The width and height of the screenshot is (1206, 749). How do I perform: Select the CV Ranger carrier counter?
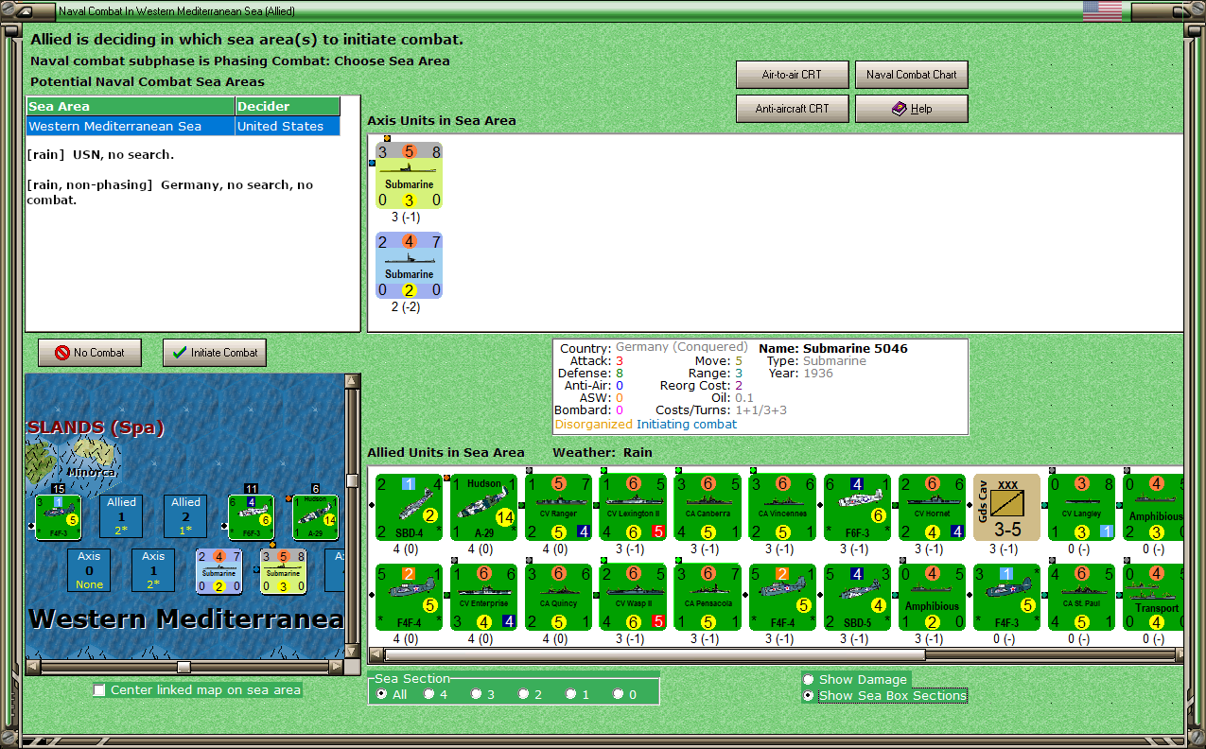coord(558,508)
